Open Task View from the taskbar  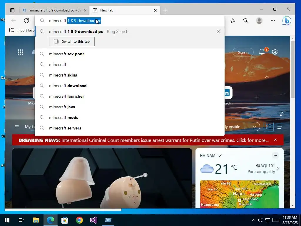(21, 220)
